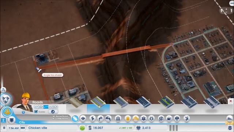Select the circle road drawing mode
Viewport: 234px width, 132px height.
[x=55, y=107]
